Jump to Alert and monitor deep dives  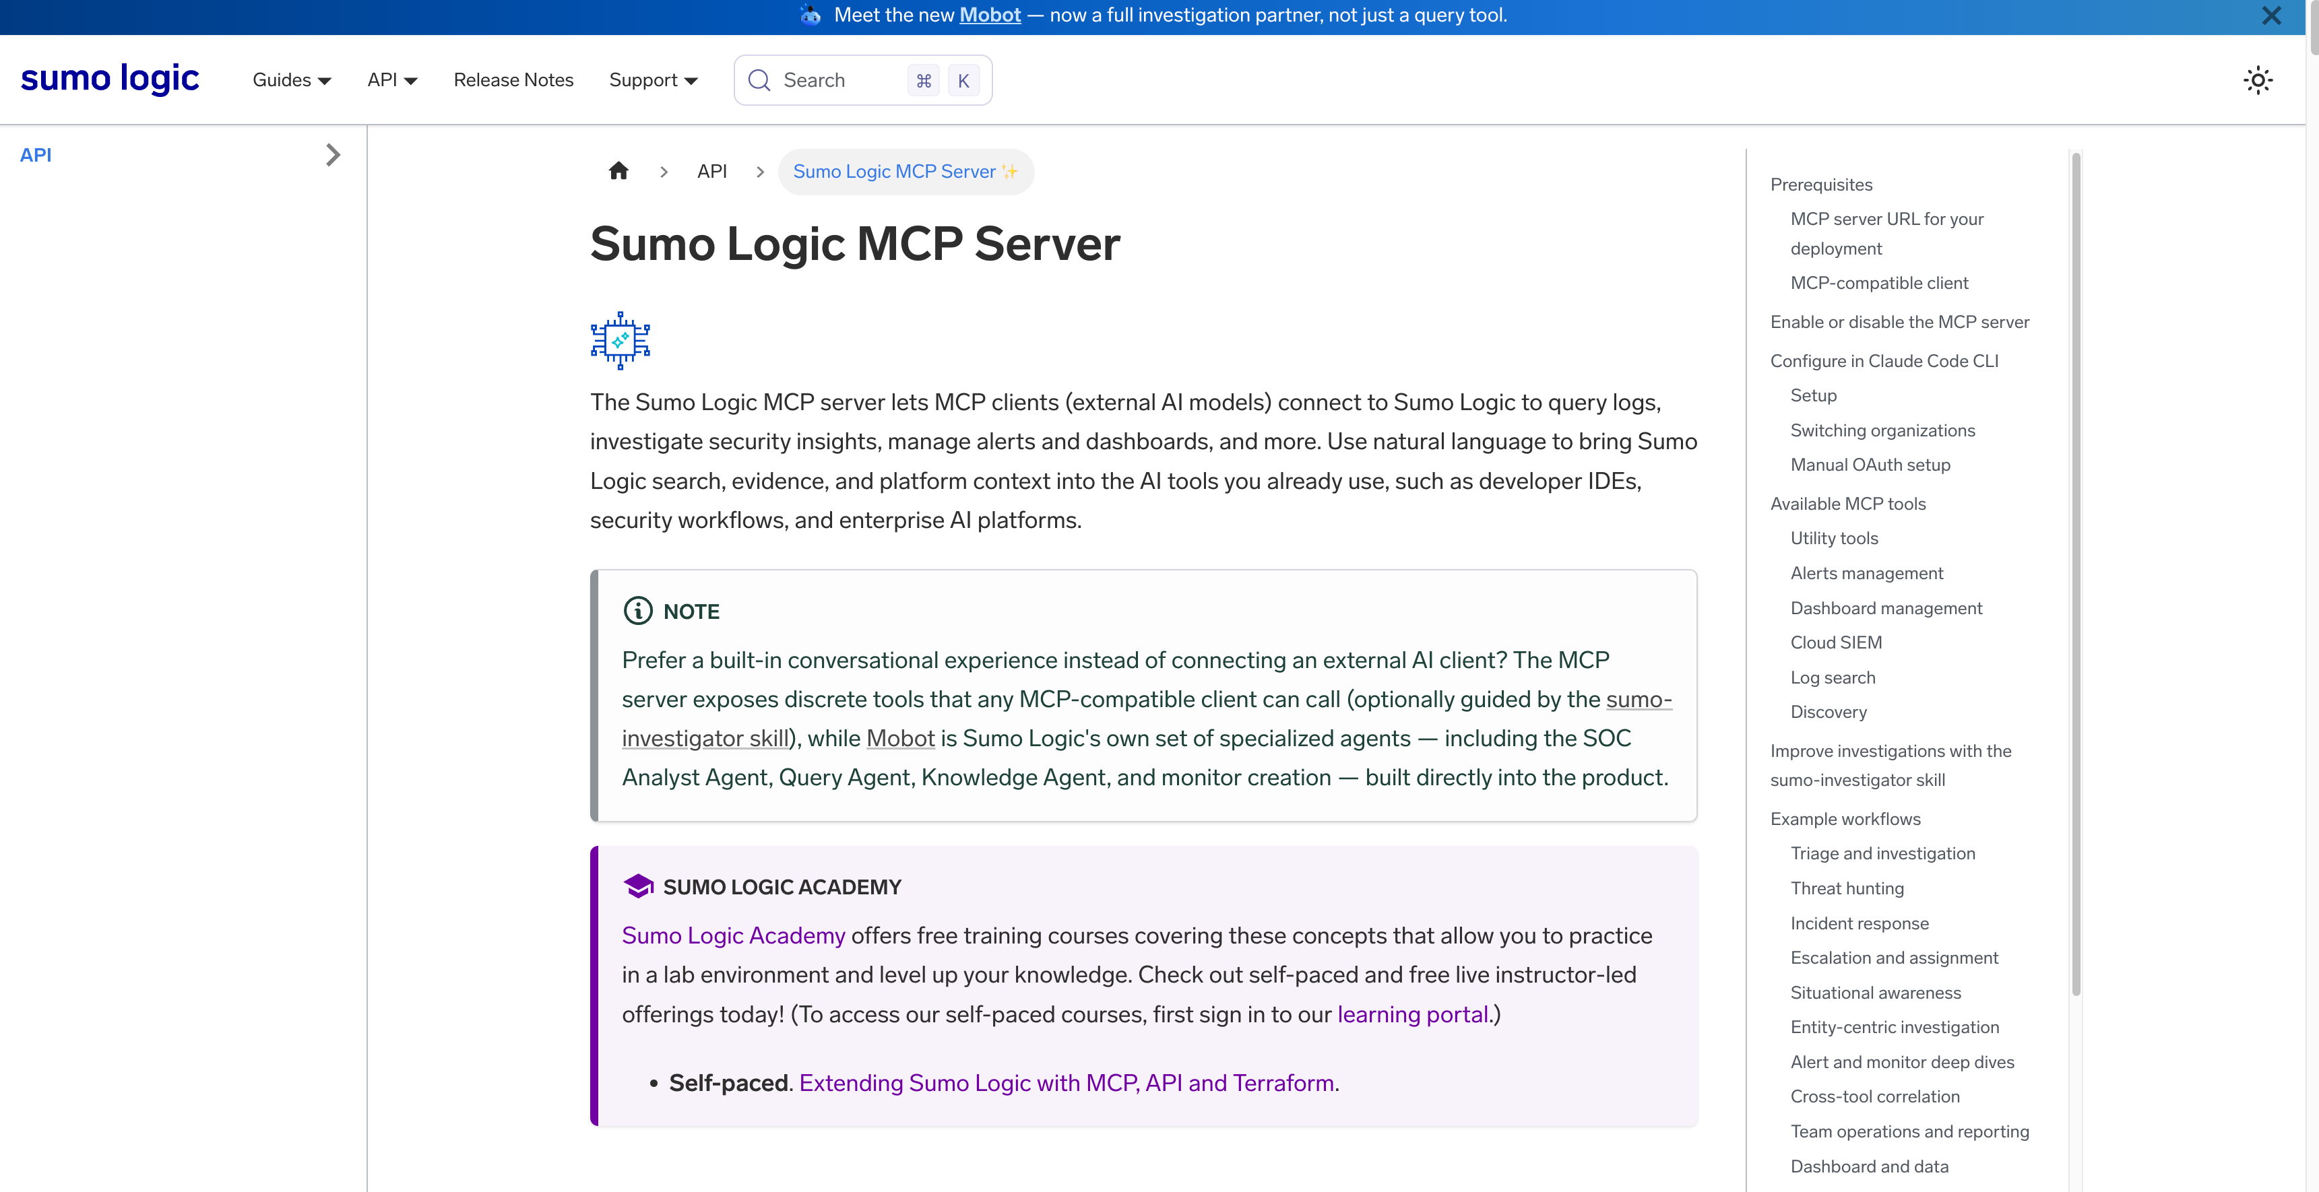(x=1902, y=1063)
